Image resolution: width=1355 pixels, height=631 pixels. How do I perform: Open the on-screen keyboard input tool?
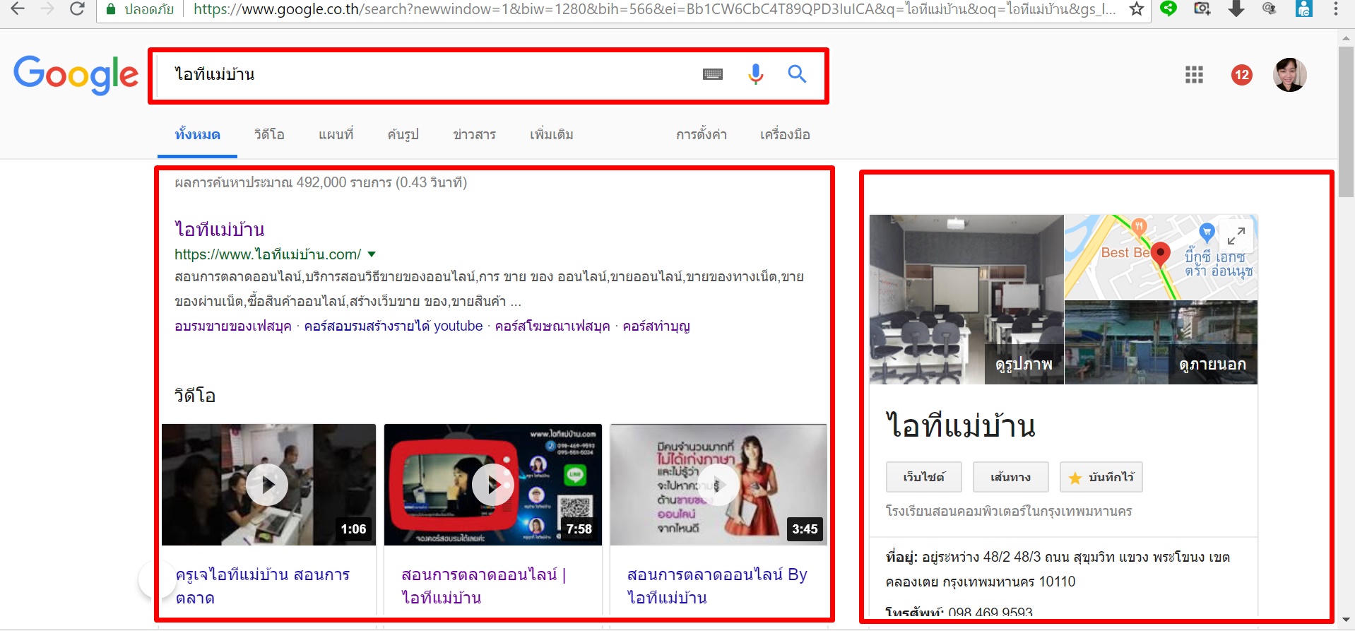click(713, 74)
